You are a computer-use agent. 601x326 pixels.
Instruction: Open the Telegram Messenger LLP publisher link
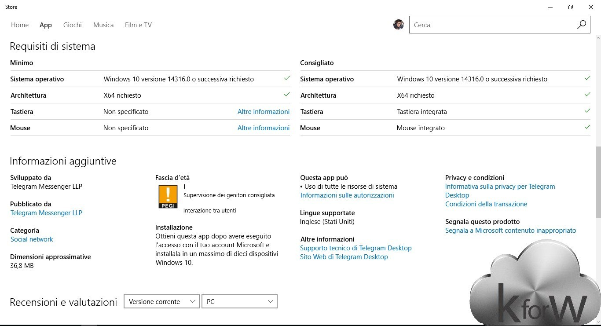(x=46, y=213)
